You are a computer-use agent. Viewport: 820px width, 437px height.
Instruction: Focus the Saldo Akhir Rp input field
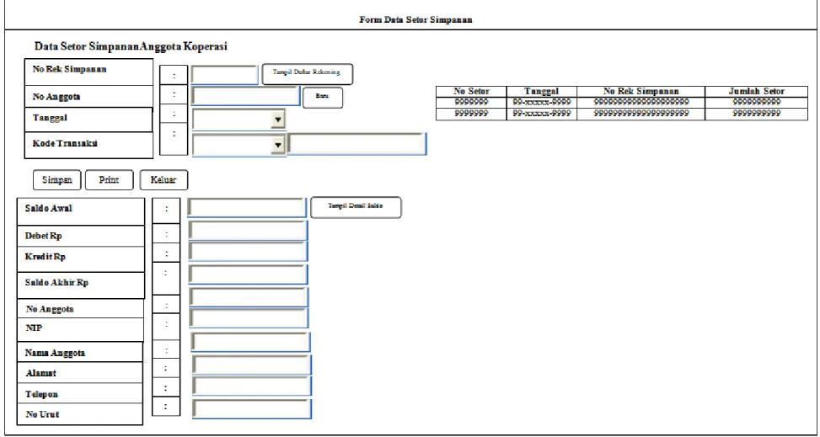(x=248, y=275)
